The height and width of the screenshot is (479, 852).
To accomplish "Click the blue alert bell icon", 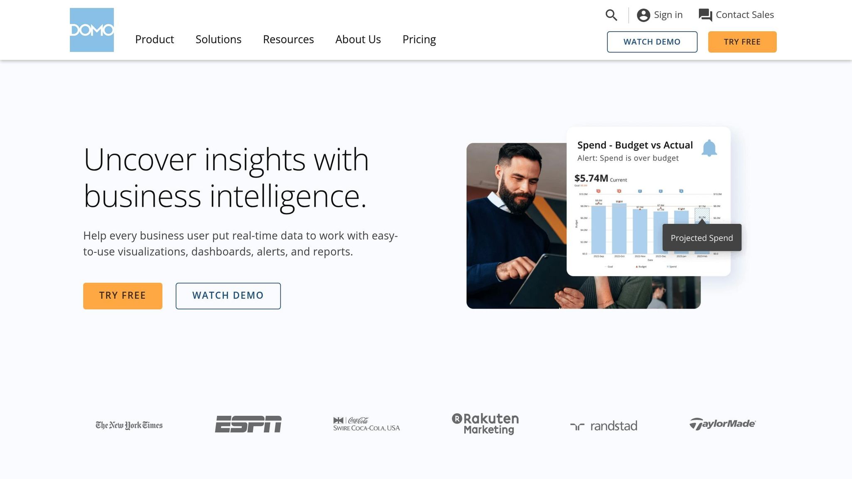I will coord(709,148).
